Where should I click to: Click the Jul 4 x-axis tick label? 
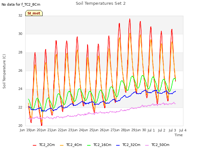point(183,130)
